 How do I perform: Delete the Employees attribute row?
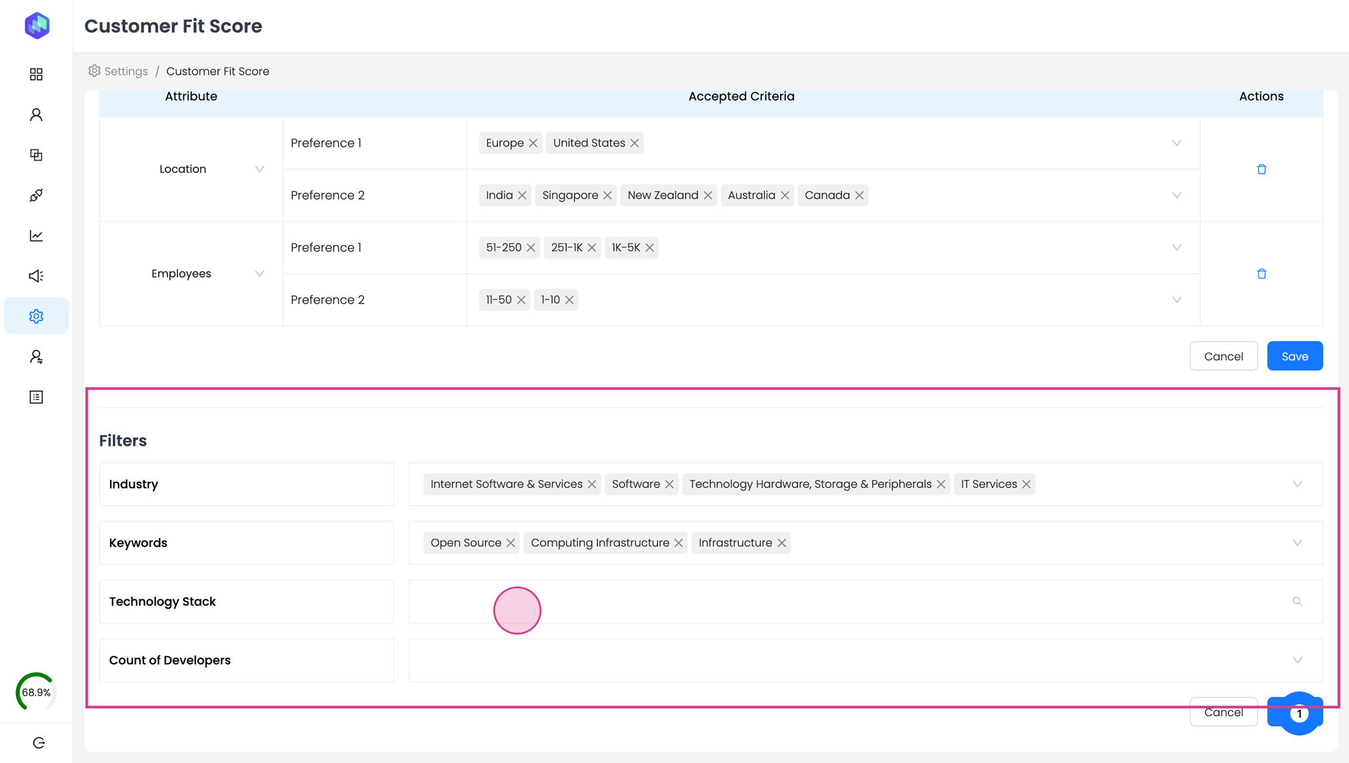pyautogui.click(x=1261, y=274)
